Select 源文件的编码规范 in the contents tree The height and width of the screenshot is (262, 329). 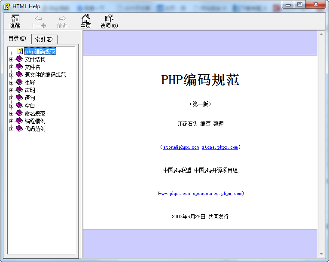click(45, 75)
